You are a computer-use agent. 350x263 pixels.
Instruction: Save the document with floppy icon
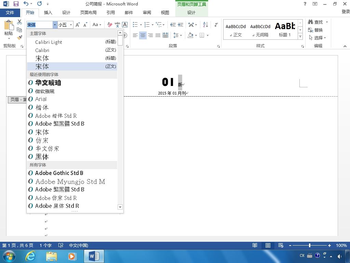point(16,4)
